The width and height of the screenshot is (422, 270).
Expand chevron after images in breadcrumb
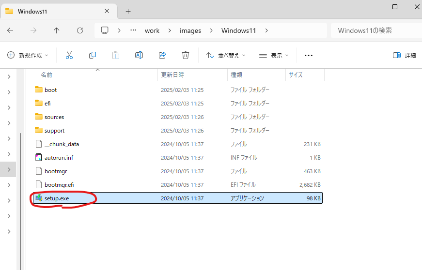(211, 30)
